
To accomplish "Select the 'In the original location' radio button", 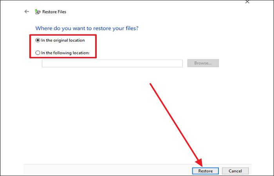I will (38, 40).
